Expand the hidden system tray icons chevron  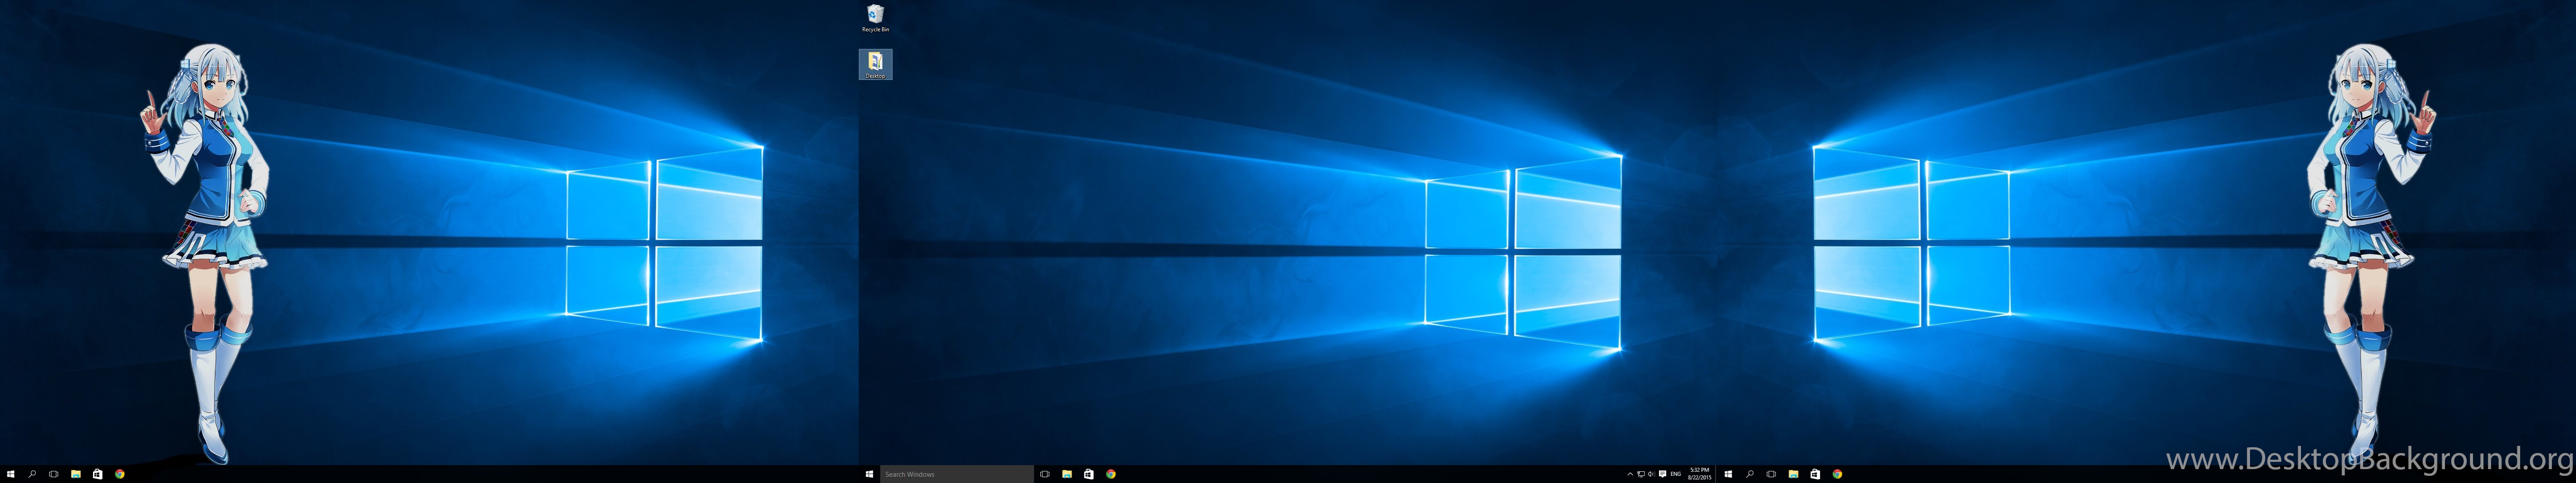(x=1630, y=474)
